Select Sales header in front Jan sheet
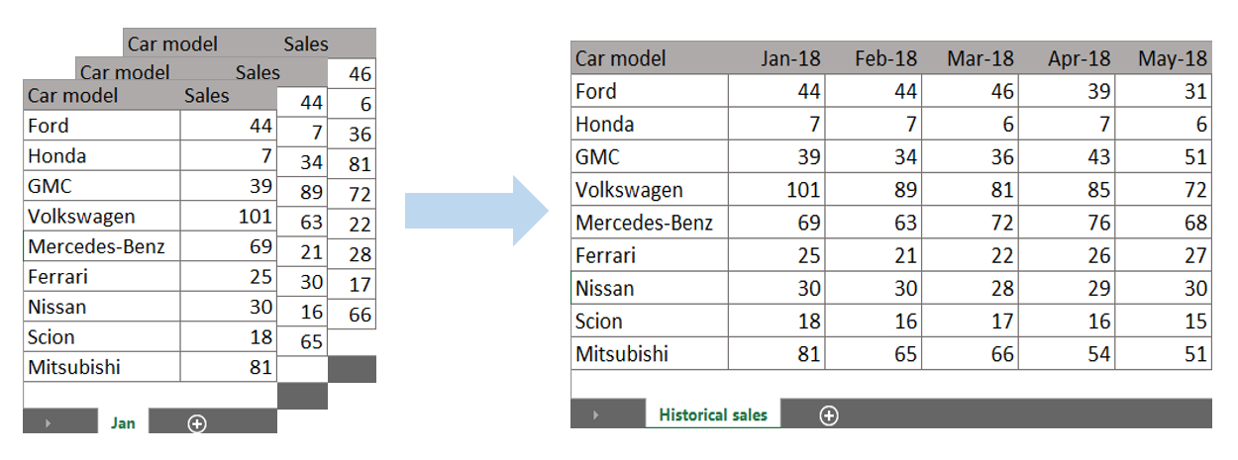This screenshot has height=460, width=1238. (x=229, y=95)
